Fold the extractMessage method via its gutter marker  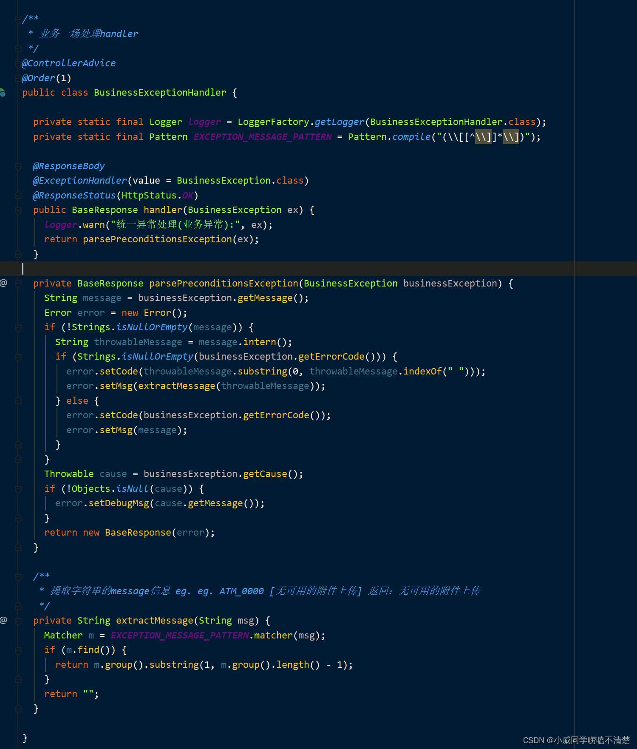point(18,621)
